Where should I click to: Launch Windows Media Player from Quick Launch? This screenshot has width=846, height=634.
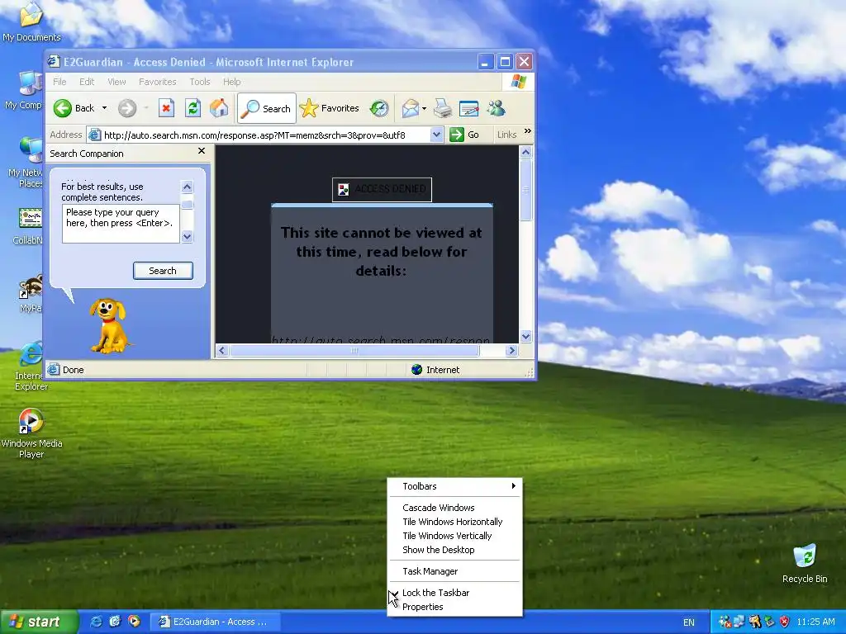[134, 622]
